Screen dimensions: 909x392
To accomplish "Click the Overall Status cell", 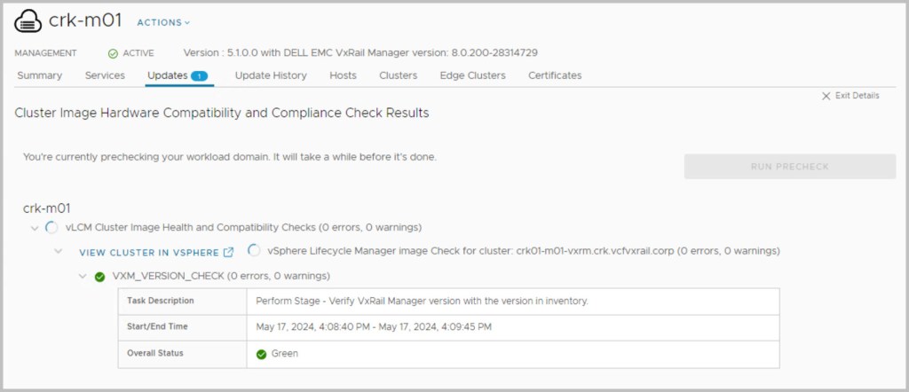I will pos(183,354).
